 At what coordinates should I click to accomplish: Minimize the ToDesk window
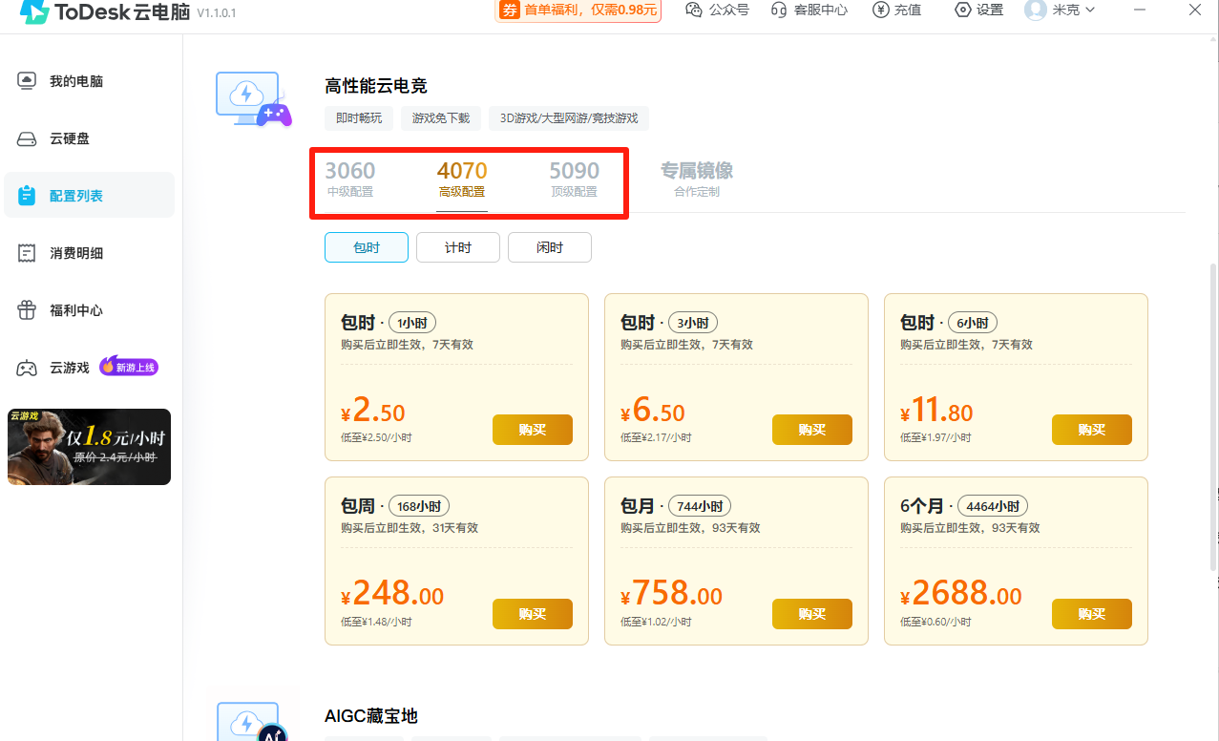[x=1142, y=10]
